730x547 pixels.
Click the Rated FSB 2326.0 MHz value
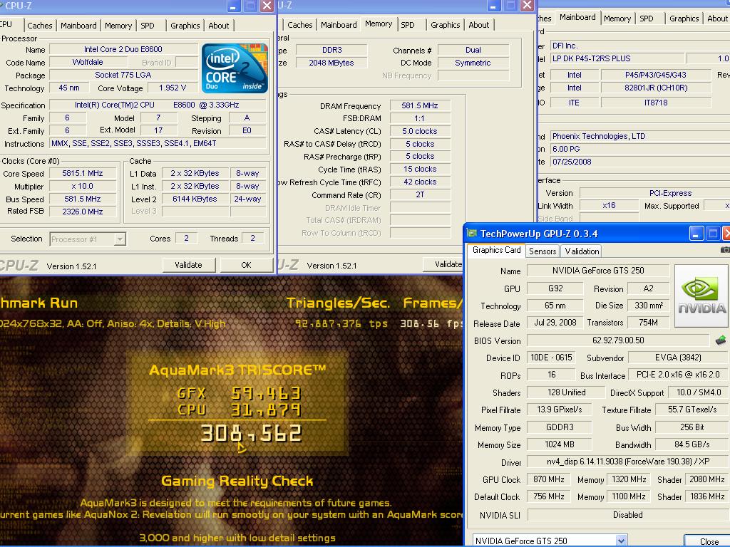(83, 212)
